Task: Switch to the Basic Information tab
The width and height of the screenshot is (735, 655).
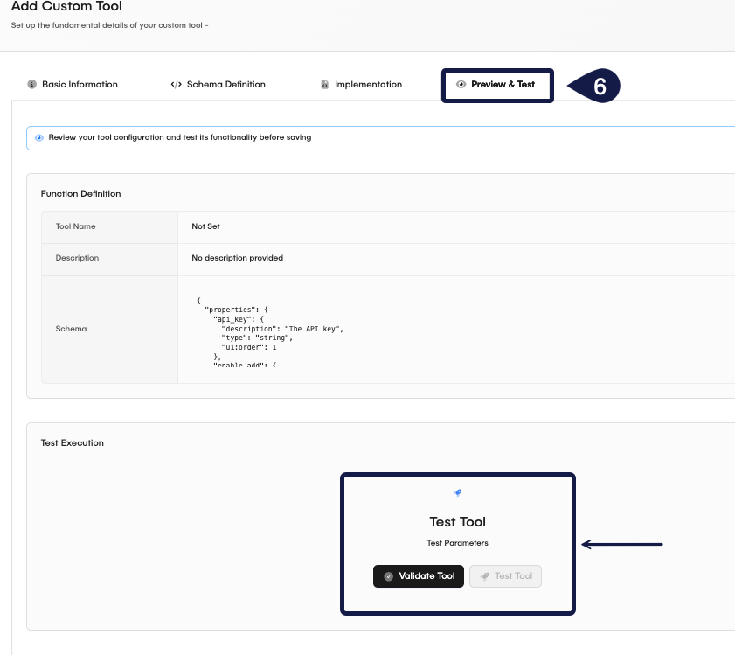Action: click(x=80, y=84)
